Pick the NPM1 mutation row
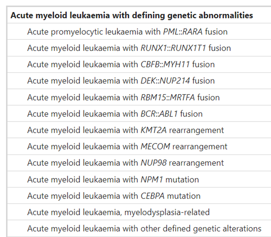Image resolution: width=271 pixels, height=237 pixels. tap(113, 180)
